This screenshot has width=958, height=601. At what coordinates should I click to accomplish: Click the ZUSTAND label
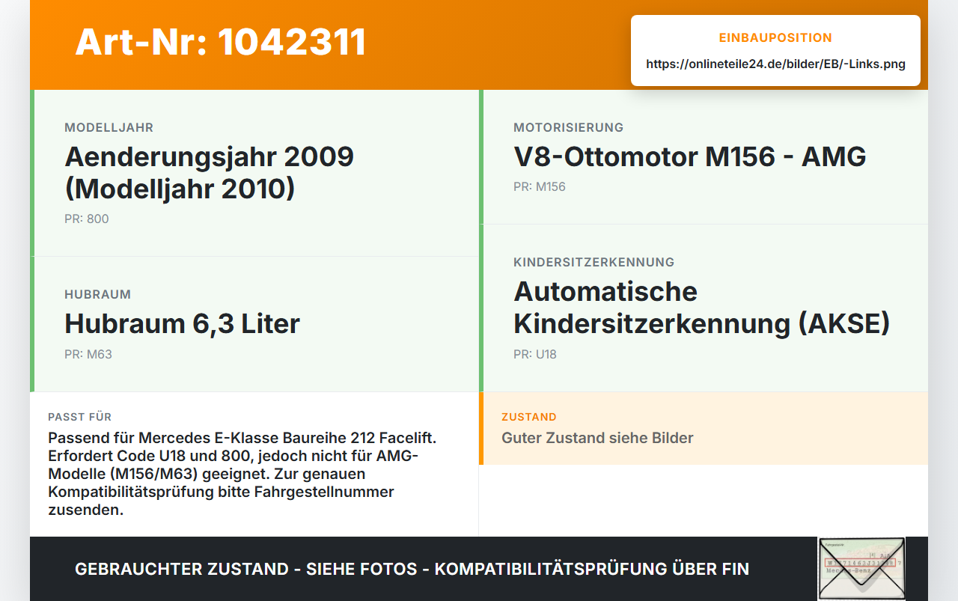click(529, 417)
